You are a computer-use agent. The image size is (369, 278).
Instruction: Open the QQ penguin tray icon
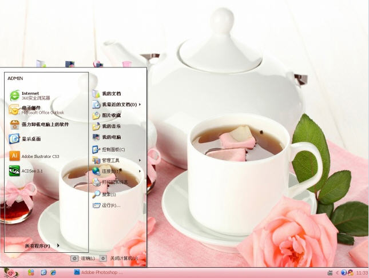tap(351, 273)
